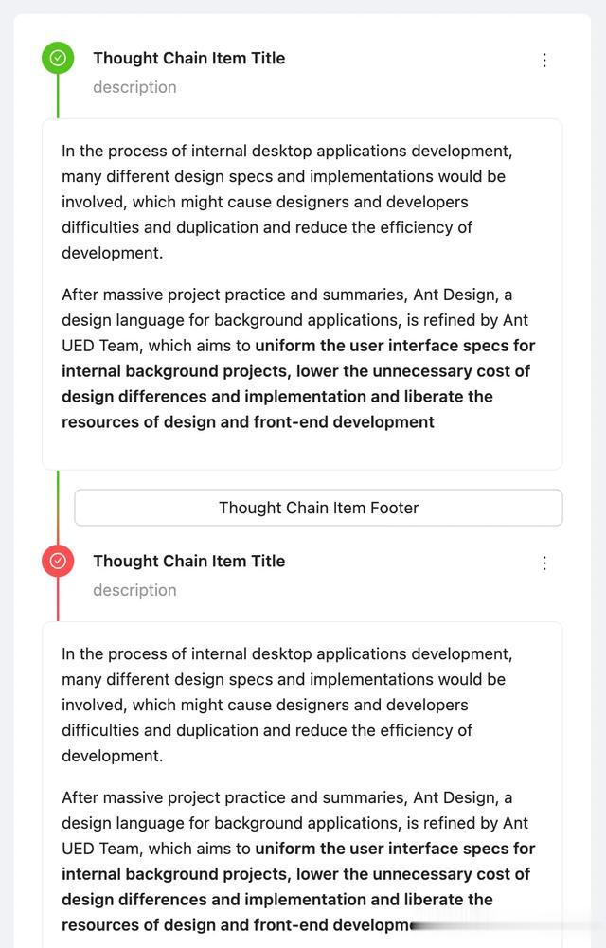This screenshot has width=606, height=948.
Task: Click the bold text in the second card
Action: tap(298, 886)
